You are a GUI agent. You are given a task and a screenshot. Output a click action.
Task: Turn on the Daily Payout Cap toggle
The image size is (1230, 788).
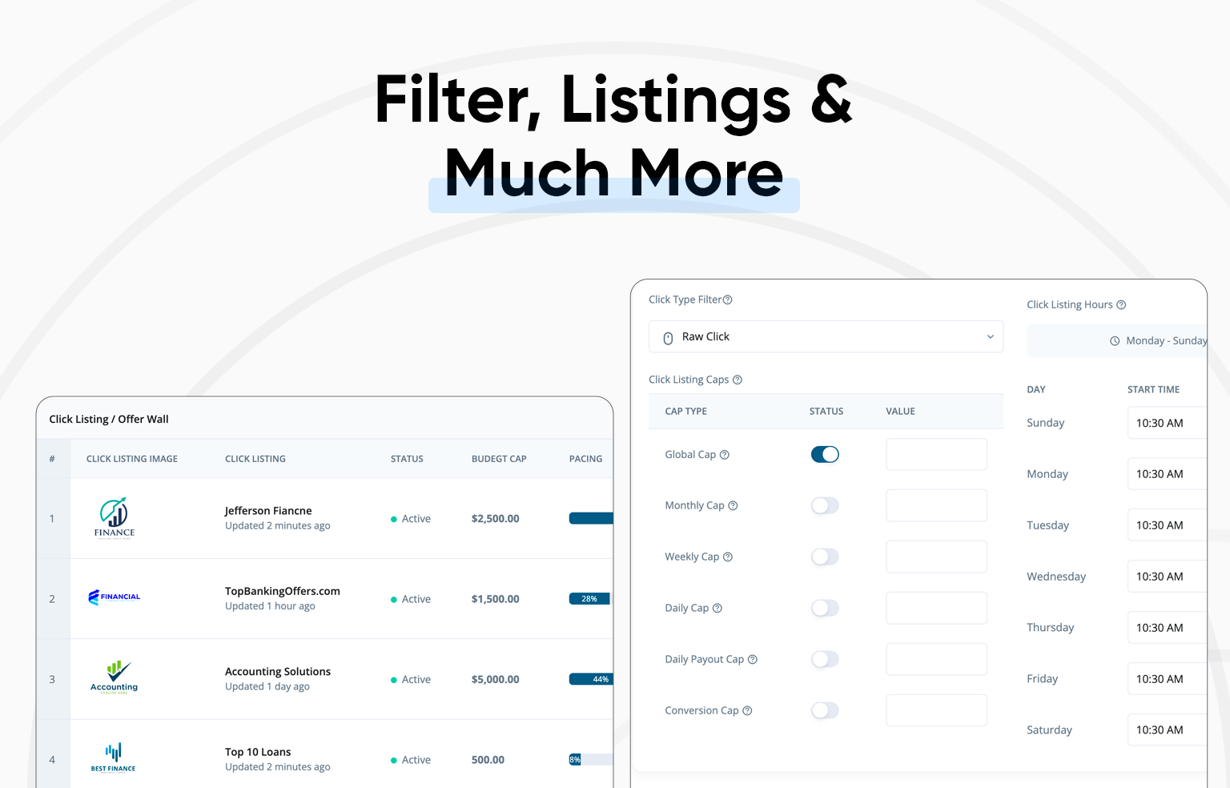point(825,659)
